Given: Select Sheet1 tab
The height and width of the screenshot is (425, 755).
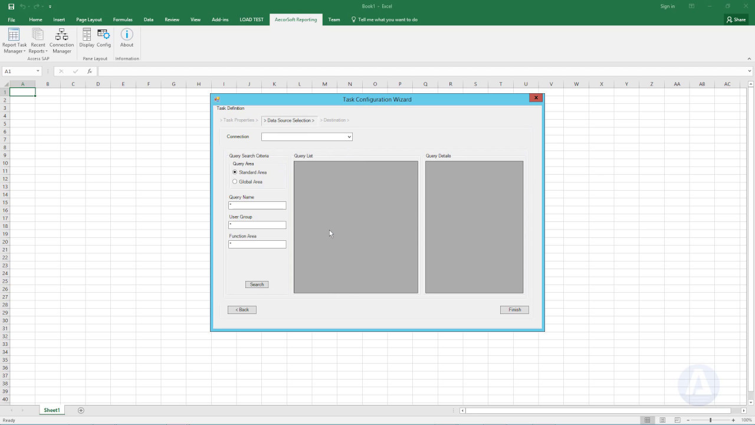Looking at the screenshot, I should pos(52,410).
